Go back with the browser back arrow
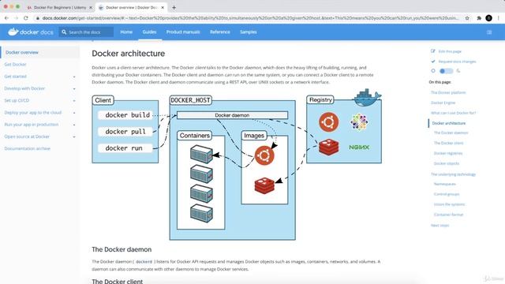 [x=6, y=18]
